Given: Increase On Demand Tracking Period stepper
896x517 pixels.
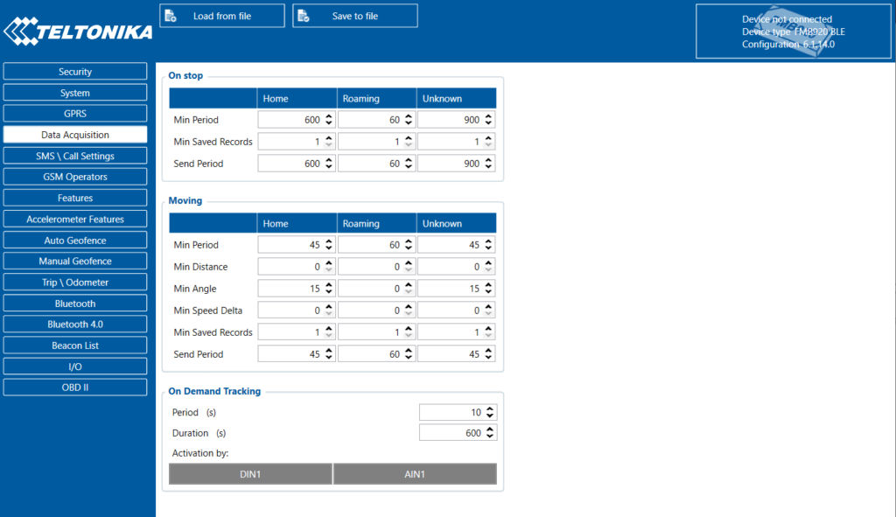Looking at the screenshot, I should coord(490,409).
